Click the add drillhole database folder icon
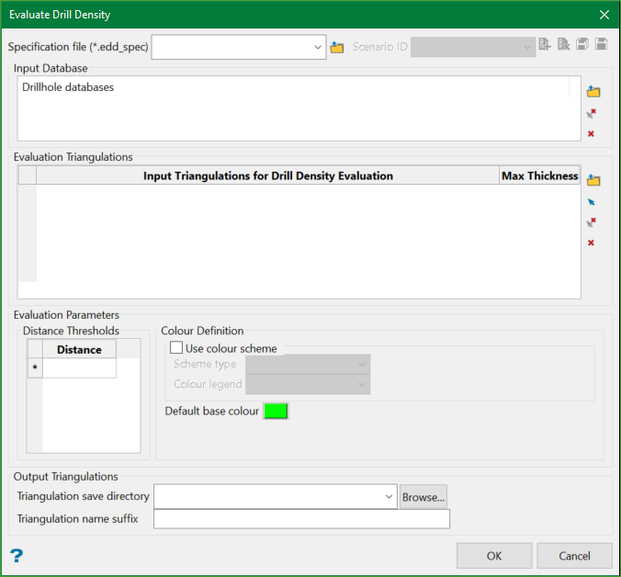This screenshot has height=577, width=621. tap(593, 92)
